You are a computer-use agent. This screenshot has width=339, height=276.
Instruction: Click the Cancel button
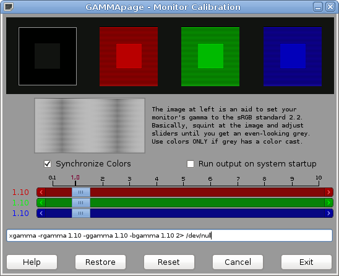[x=238, y=262]
